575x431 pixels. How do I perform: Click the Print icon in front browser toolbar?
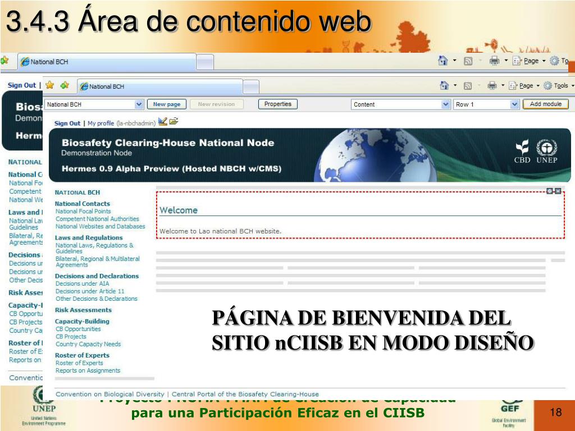pos(492,85)
